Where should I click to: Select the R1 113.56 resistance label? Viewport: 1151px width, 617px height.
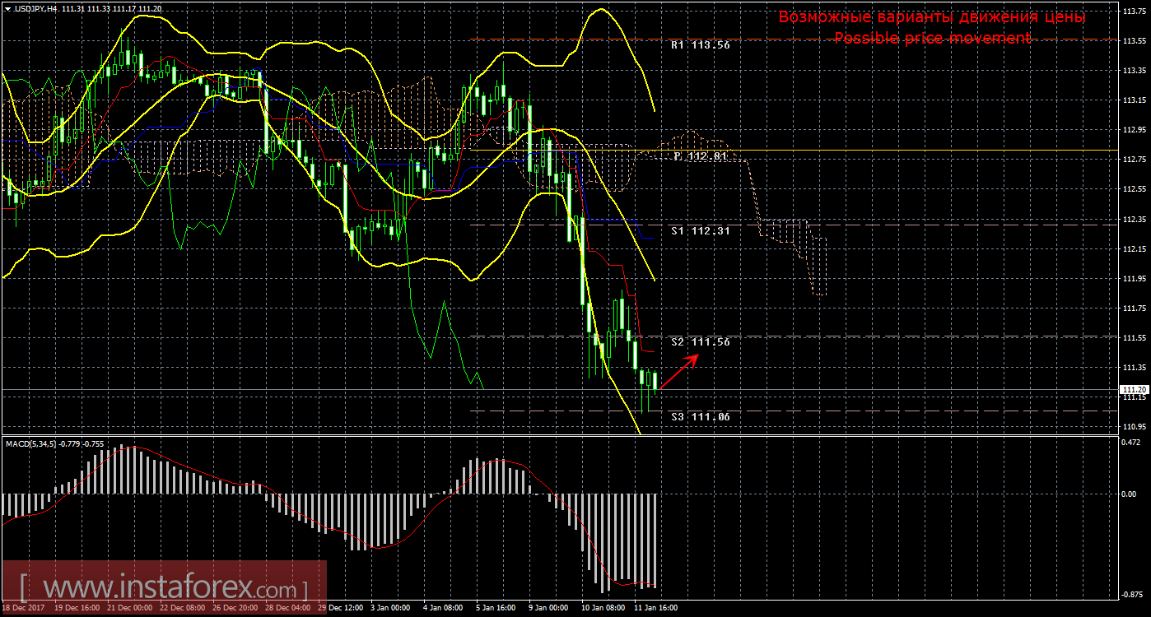700,46
